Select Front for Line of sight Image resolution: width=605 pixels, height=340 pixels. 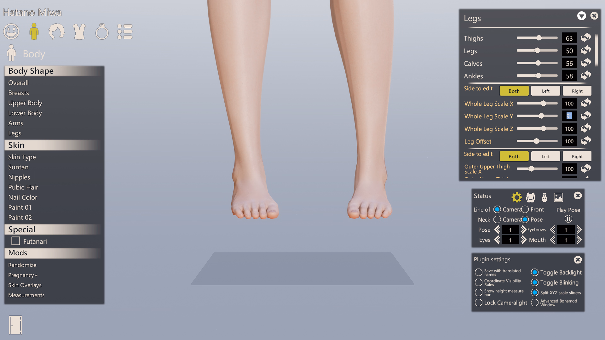click(525, 209)
